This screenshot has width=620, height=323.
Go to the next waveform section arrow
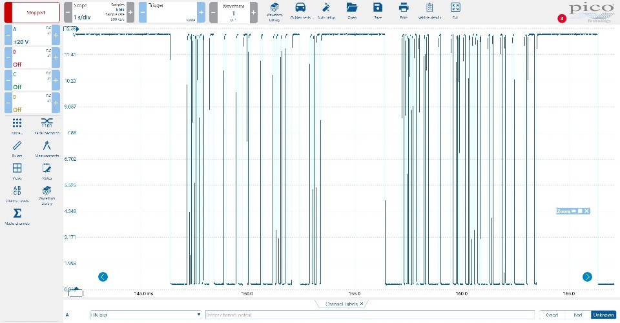coord(587,276)
